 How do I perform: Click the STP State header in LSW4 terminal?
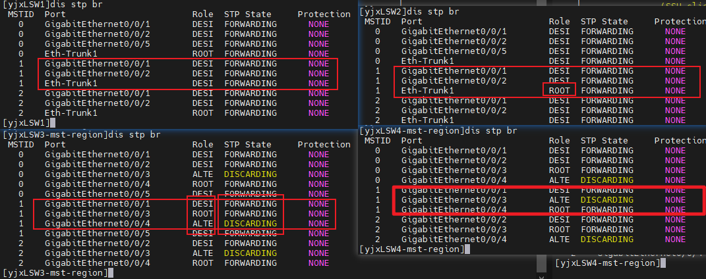(x=604, y=140)
